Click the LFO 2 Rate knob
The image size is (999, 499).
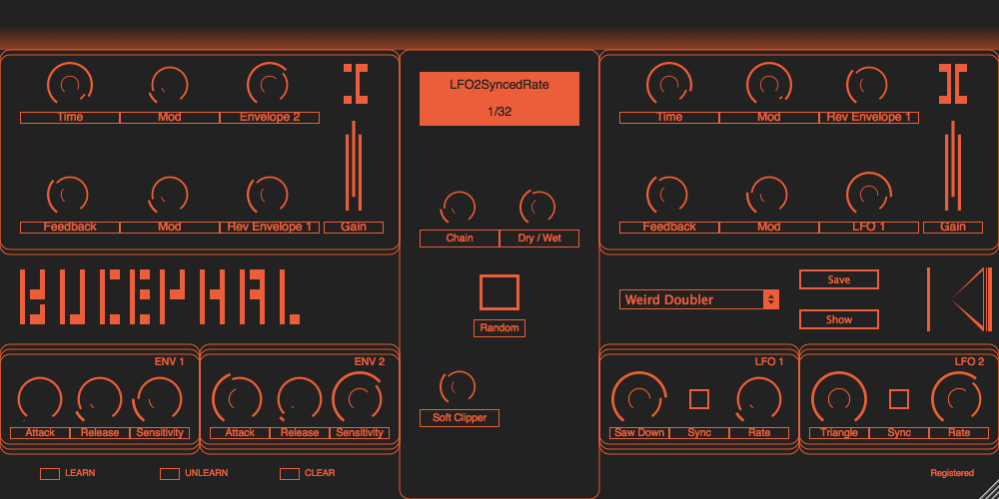[957, 398]
